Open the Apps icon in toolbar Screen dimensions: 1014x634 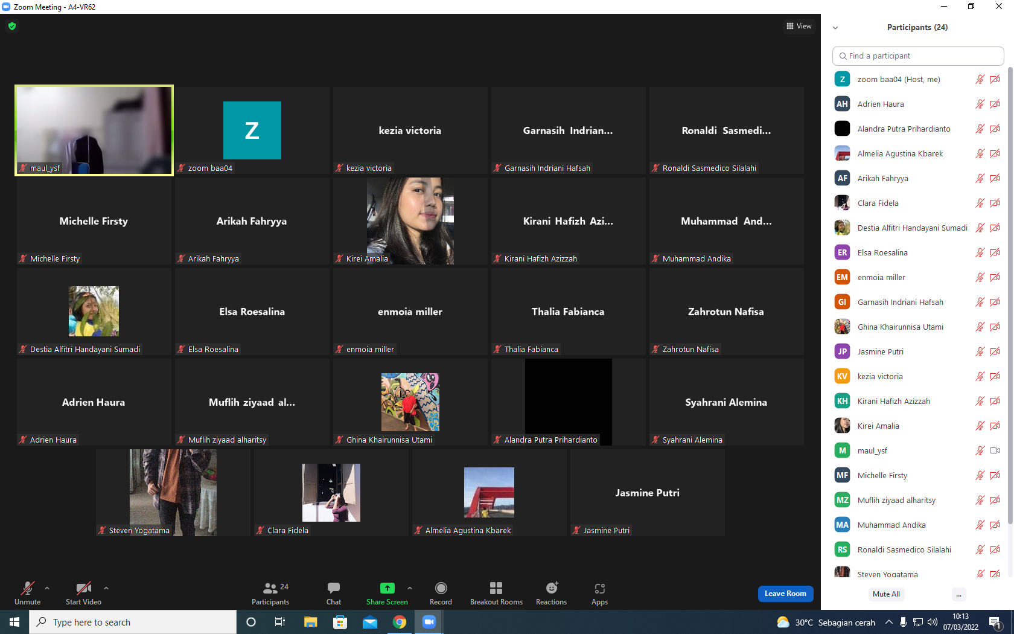pos(599,588)
